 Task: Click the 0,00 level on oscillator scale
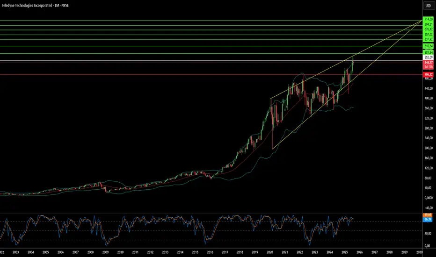coord(426,245)
